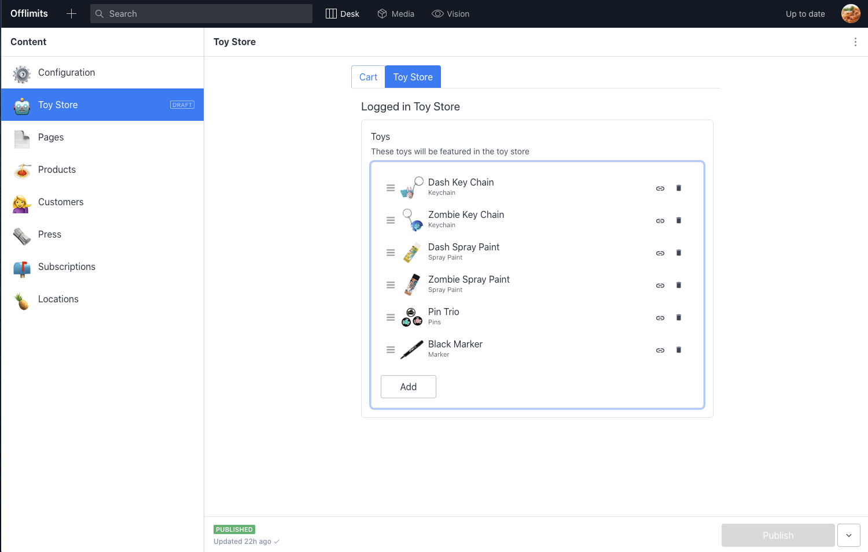Open the Media tool
This screenshot has width=868, height=552.
tap(396, 14)
